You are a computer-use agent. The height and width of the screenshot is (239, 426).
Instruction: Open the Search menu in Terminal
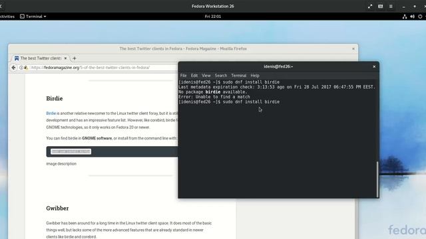[x=220, y=75]
